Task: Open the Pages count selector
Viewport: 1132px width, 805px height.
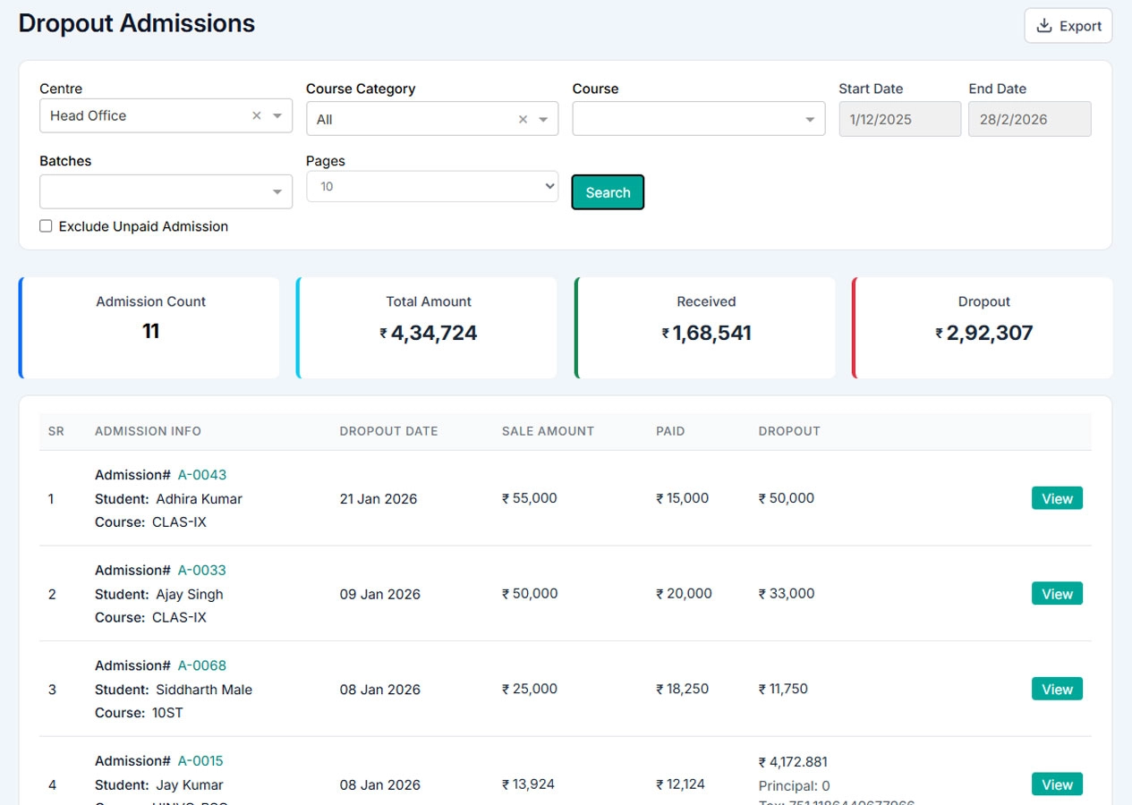Action: (432, 186)
